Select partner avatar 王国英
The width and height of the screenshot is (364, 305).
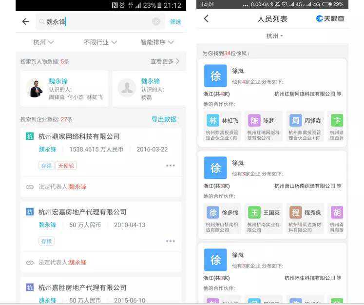click(254, 212)
